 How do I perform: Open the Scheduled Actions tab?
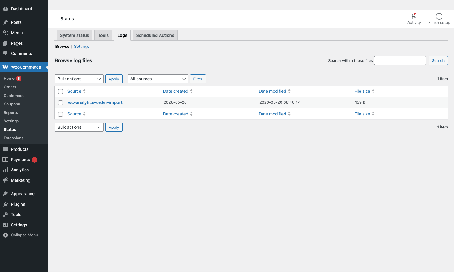tap(155, 35)
